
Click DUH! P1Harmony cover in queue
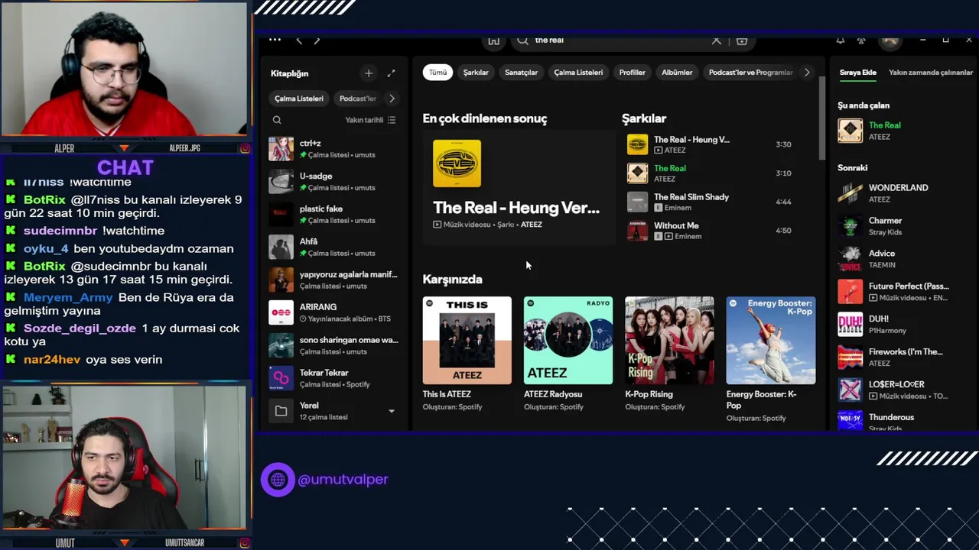point(850,325)
